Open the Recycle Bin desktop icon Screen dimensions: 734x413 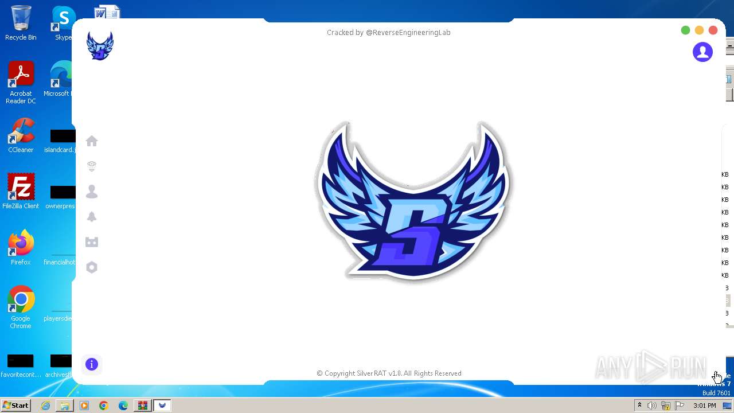pos(21,23)
